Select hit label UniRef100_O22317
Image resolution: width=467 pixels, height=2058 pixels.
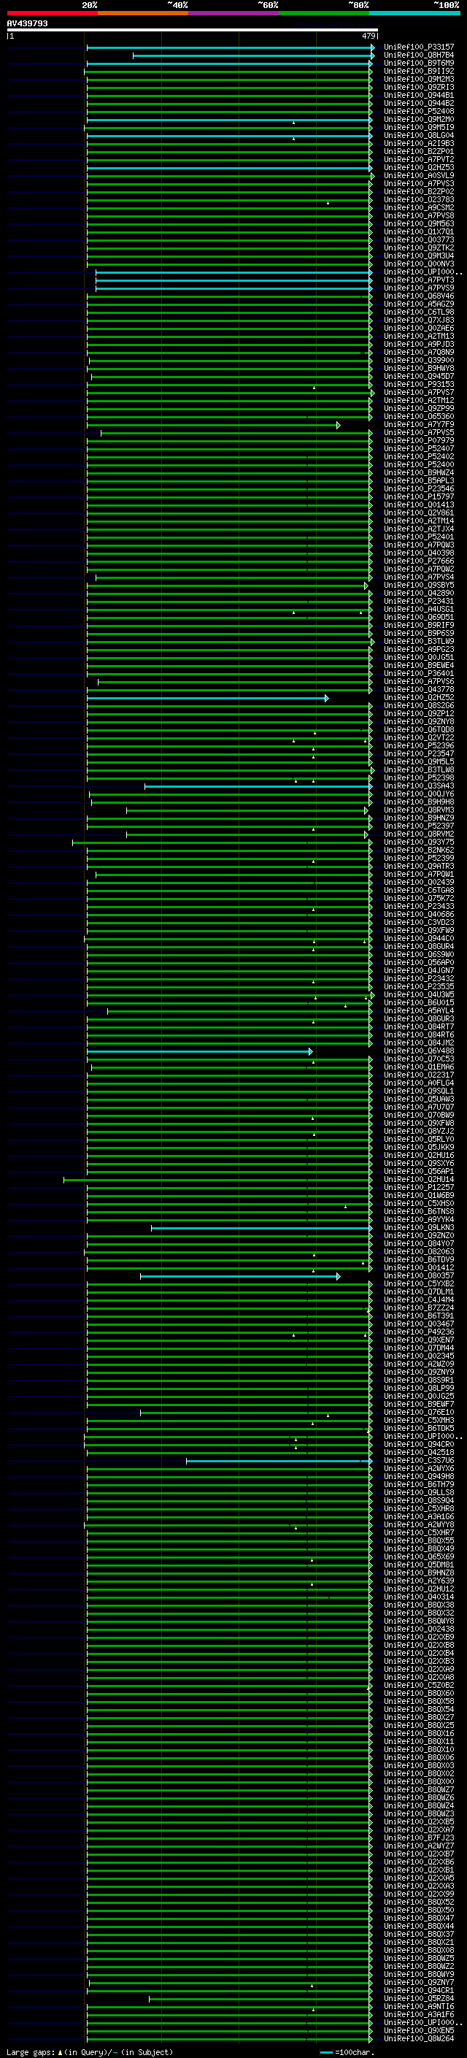coord(418,1075)
